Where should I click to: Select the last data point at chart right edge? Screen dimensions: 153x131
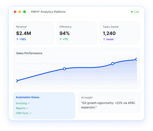[x=136, y=59]
